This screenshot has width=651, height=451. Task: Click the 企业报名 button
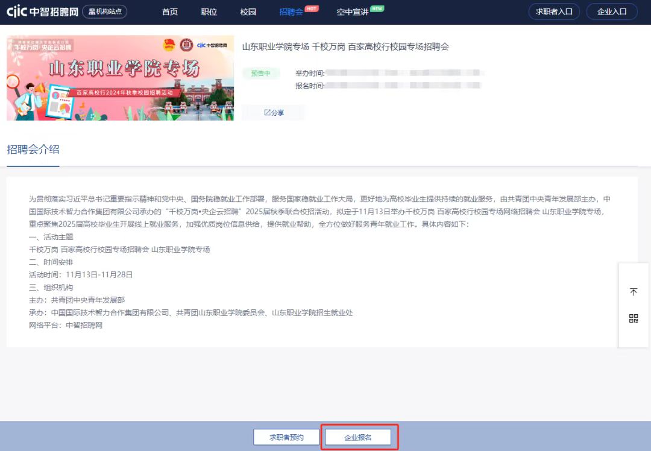click(358, 437)
